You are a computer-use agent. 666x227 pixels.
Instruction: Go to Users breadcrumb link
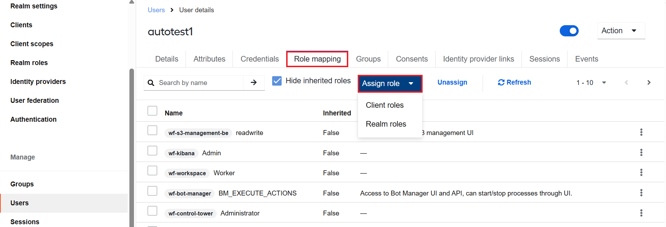156,10
